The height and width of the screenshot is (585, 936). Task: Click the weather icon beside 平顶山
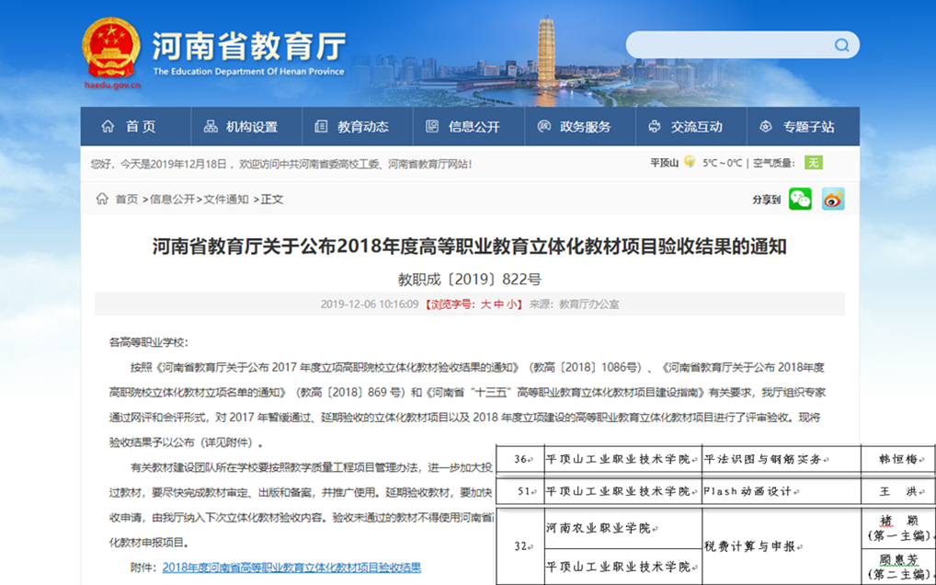tap(689, 163)
